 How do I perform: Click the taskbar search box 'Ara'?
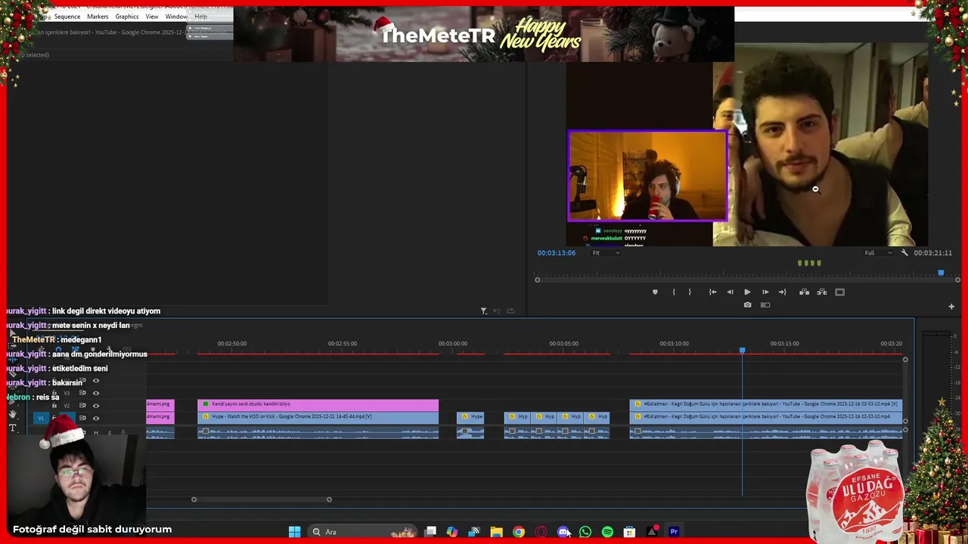[363, 532]
